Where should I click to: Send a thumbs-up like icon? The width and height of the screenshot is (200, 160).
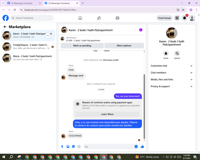coord(142,147)
